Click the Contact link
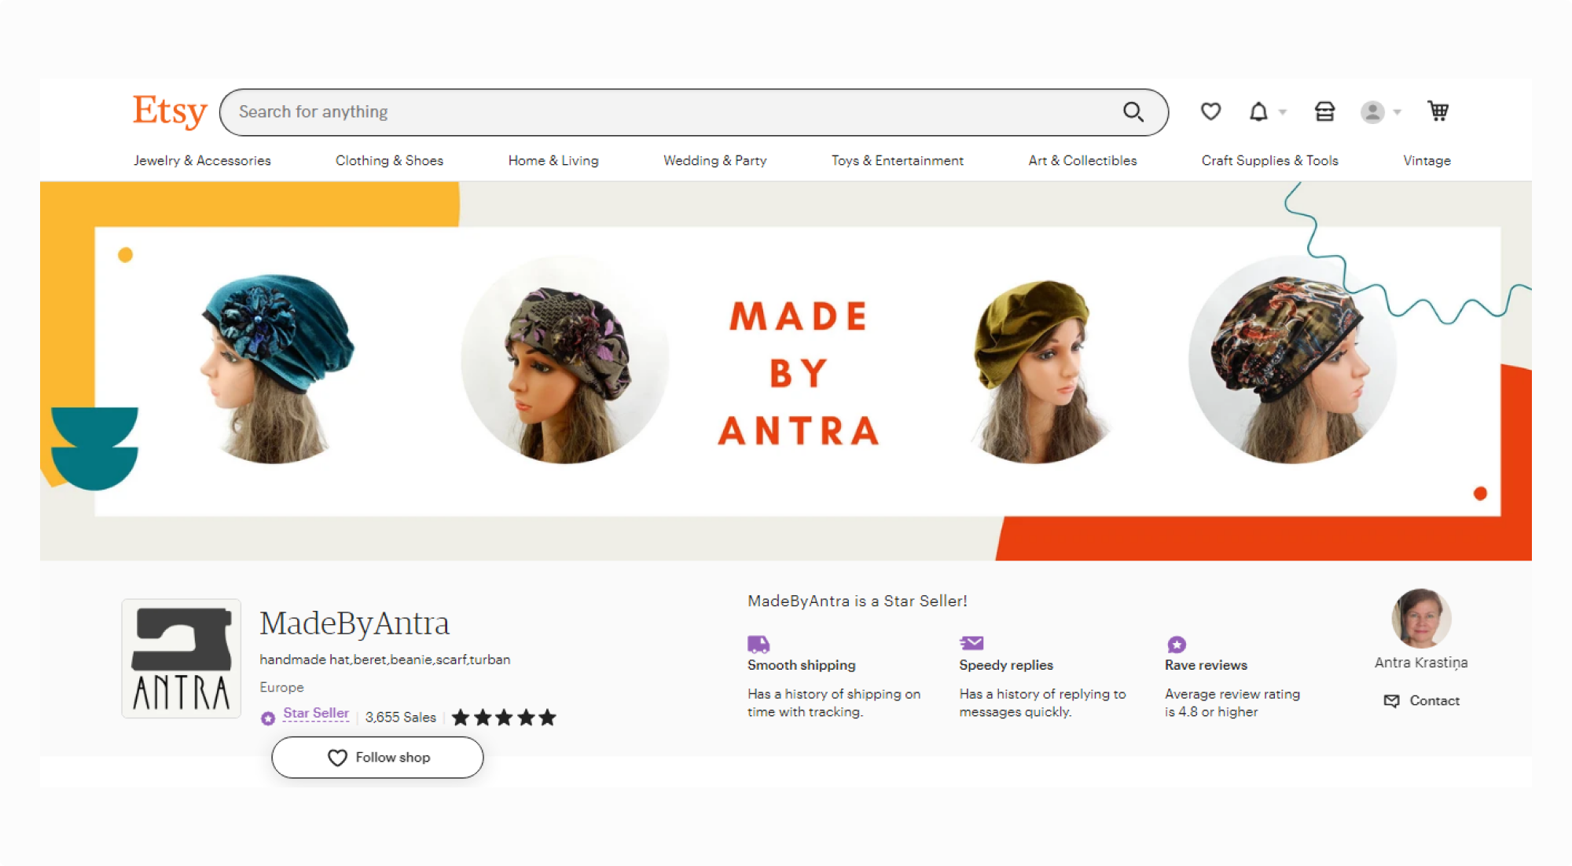The width and height of the screenshot is (1572, 866). [1434, 700]
